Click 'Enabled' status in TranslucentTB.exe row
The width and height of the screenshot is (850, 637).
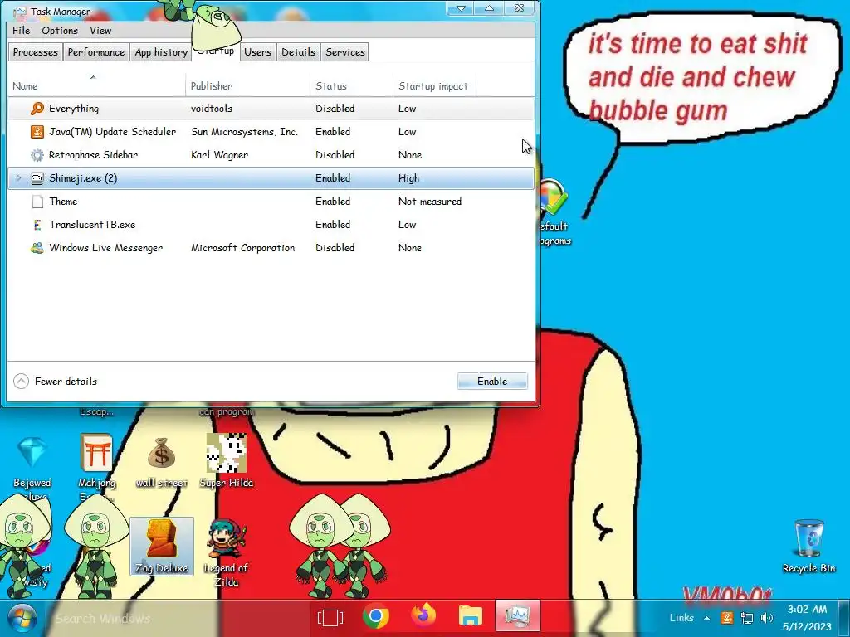[x=333, y=225]
